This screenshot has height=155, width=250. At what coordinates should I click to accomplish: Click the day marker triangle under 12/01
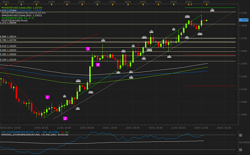pyautogui.click(x=67, y=5)
